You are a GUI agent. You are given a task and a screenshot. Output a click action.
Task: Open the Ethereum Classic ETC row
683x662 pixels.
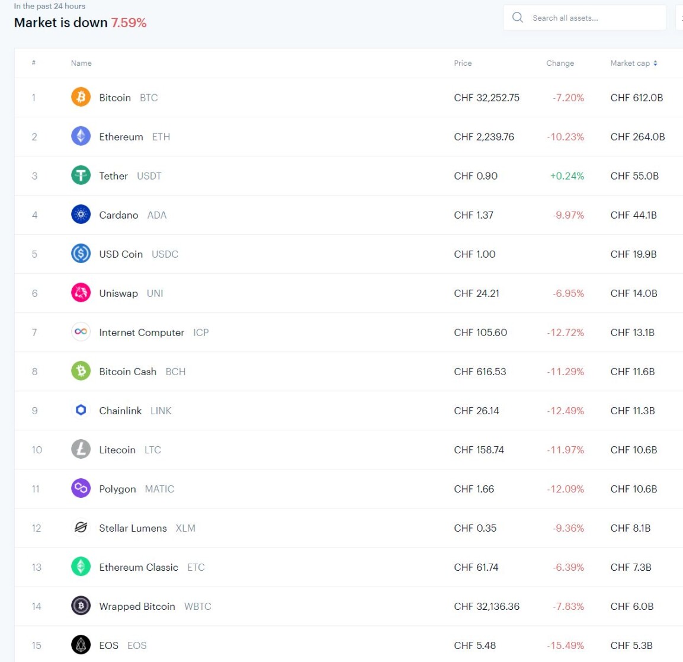coord(348,567)
